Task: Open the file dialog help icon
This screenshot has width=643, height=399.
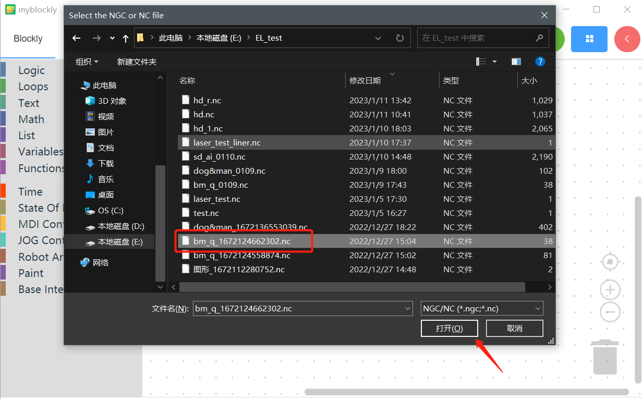Action: 540,62
